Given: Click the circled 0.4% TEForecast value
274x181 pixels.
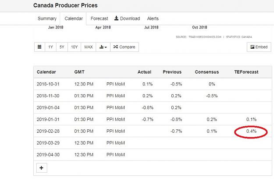Looking at the screenshot, I should pyautogui.click(x=251, y=131).
